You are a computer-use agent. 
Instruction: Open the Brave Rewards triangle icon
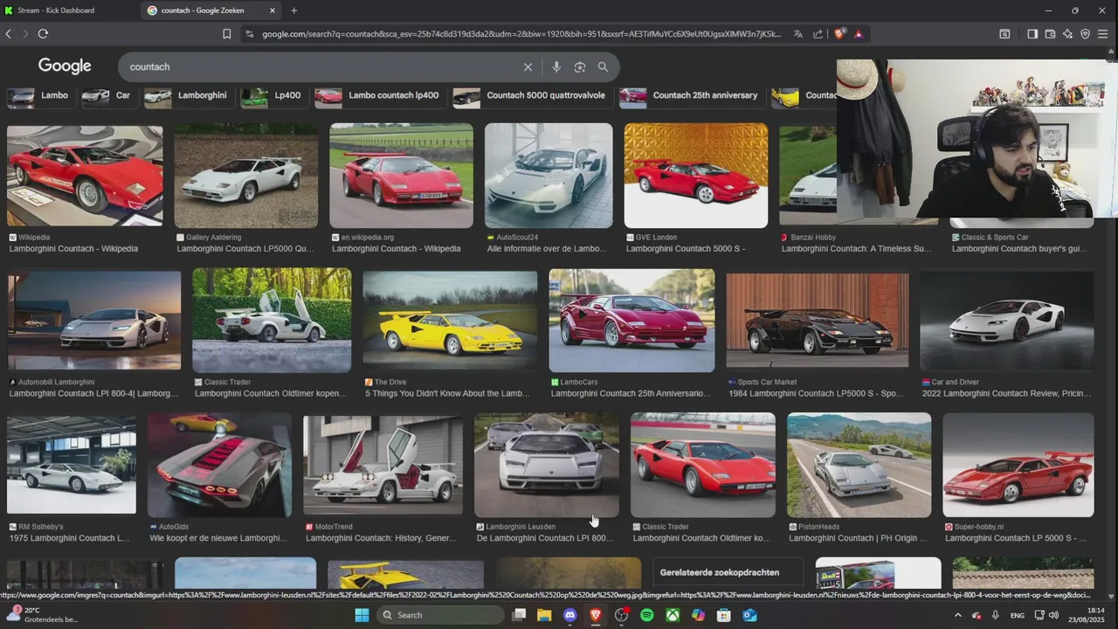859,34
